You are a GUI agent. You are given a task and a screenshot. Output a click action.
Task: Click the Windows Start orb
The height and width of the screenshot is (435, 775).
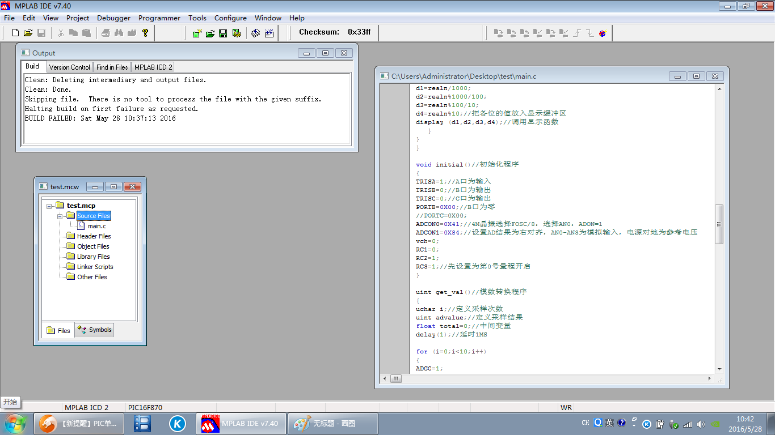pyautogui.click(x=14, y=423)
